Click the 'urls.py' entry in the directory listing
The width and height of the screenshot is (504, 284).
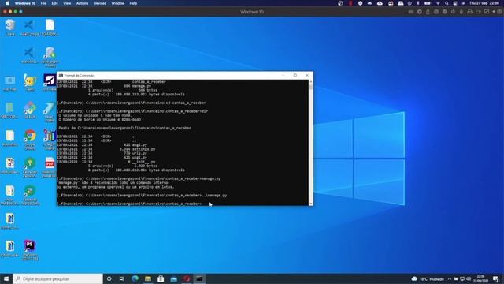click(139, 153)
